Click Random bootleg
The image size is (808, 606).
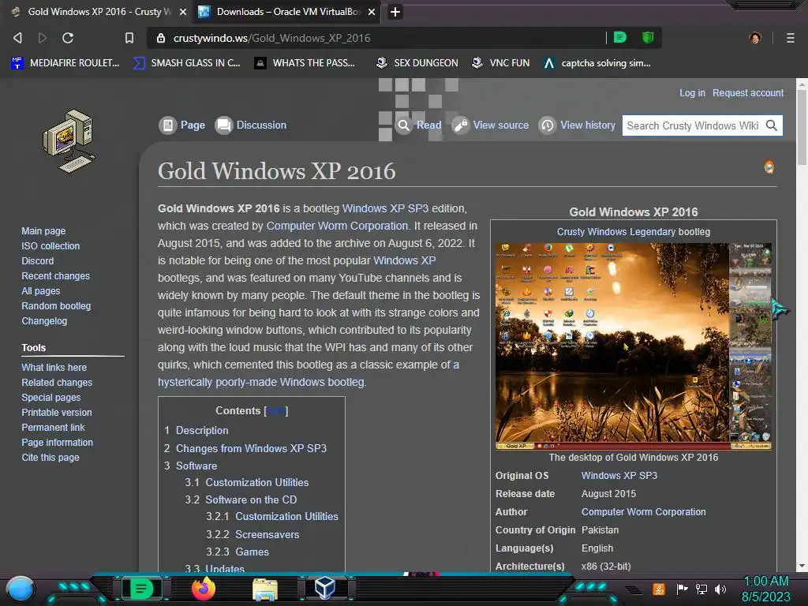(56, 305)
